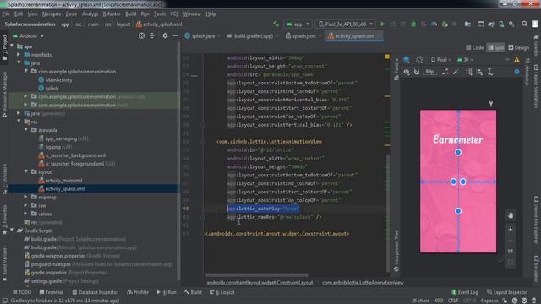
Task: Collapse all in the project panel
Action: click(x=152, y=35)
